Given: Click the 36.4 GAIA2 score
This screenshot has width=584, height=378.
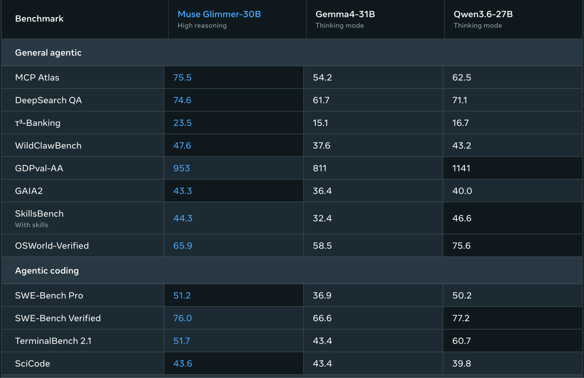Looking at the screenshot, I should [323, 191].
